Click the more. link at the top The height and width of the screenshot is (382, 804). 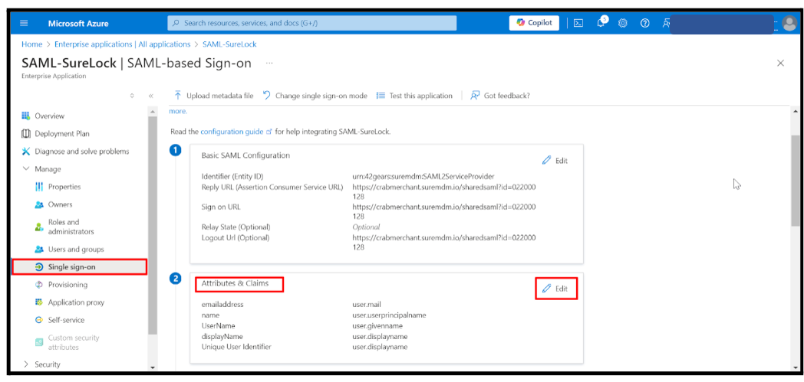[178, 111]
